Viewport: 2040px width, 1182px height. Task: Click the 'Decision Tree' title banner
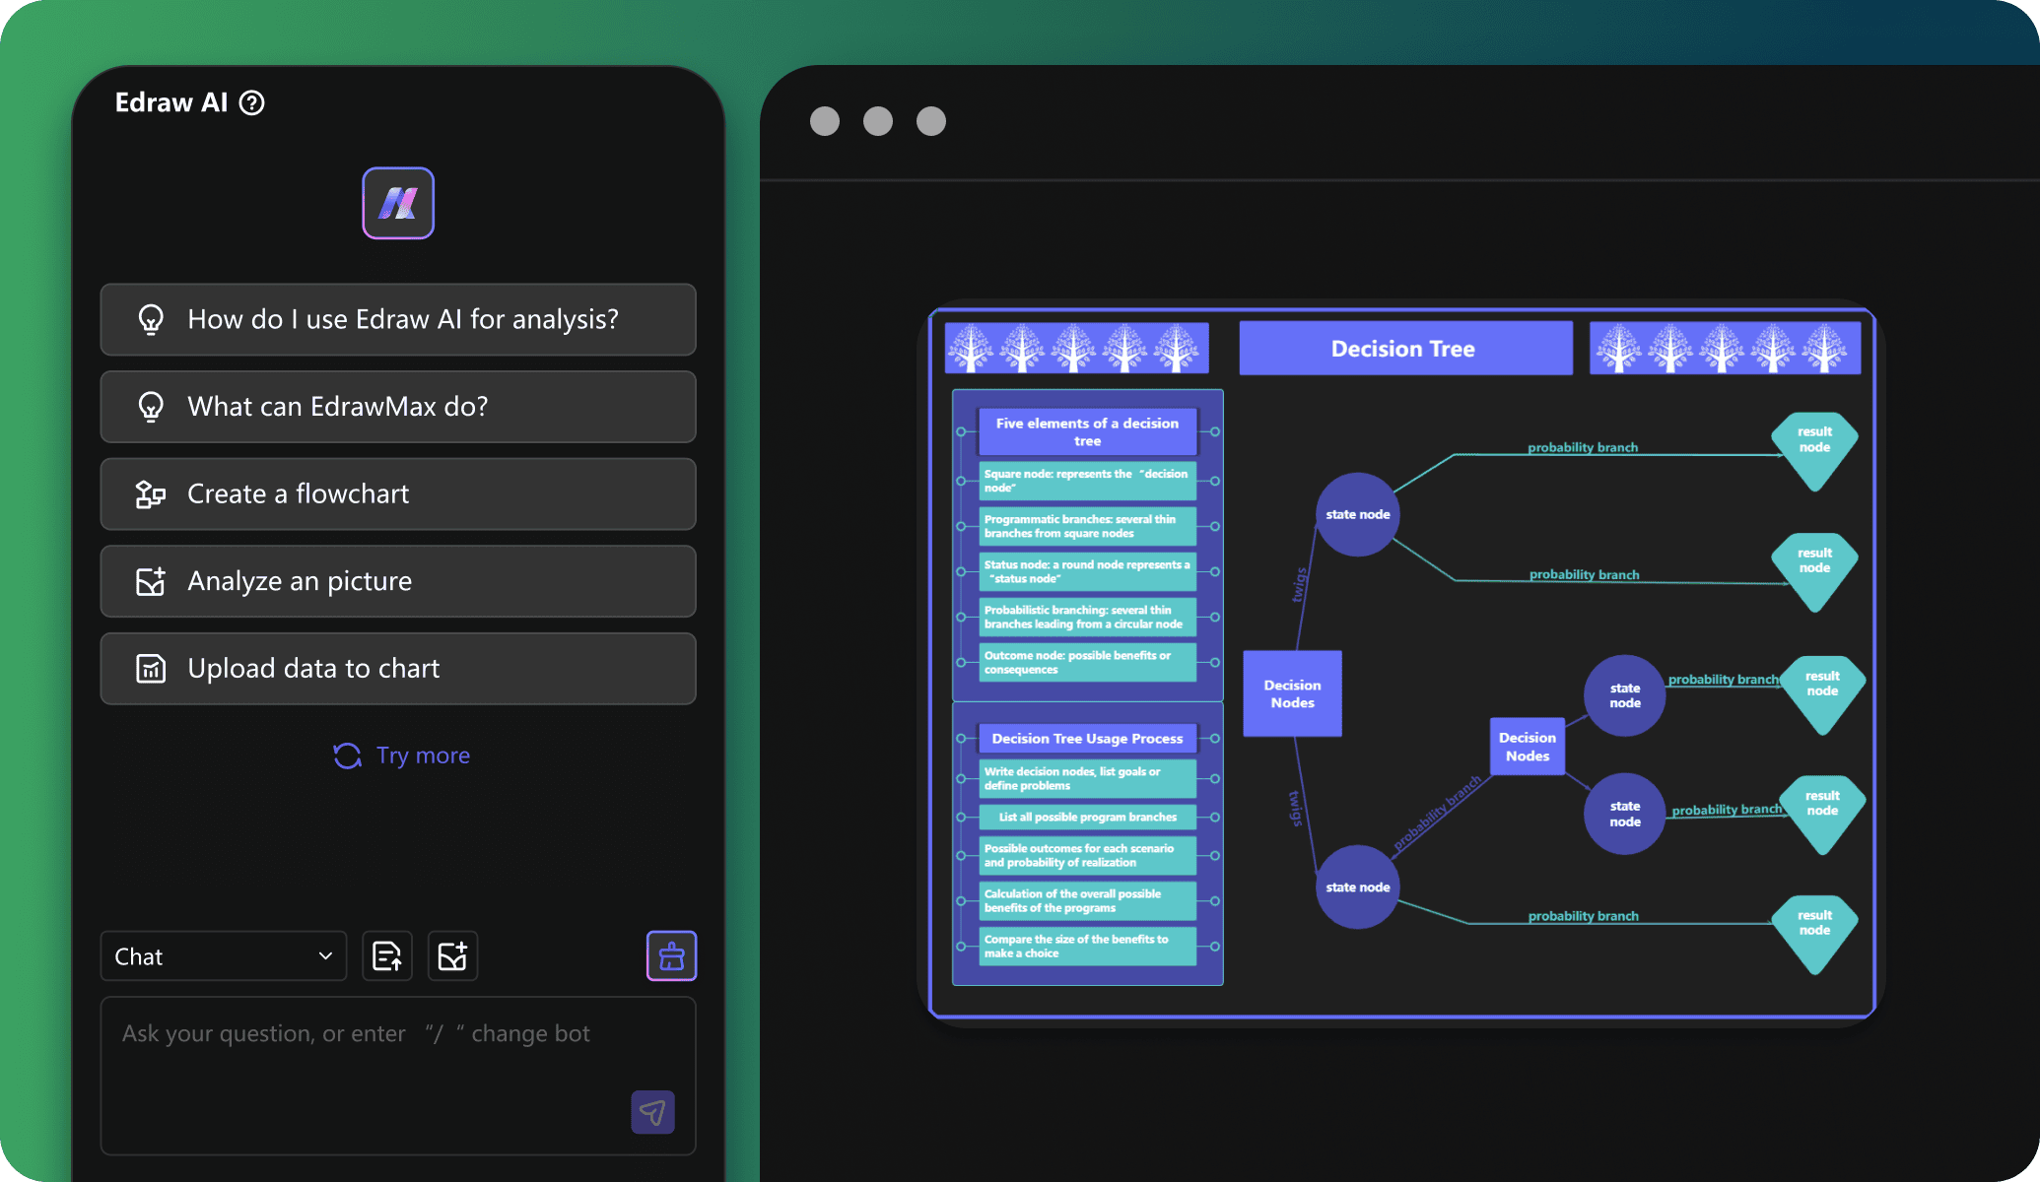pos(1405,349)
